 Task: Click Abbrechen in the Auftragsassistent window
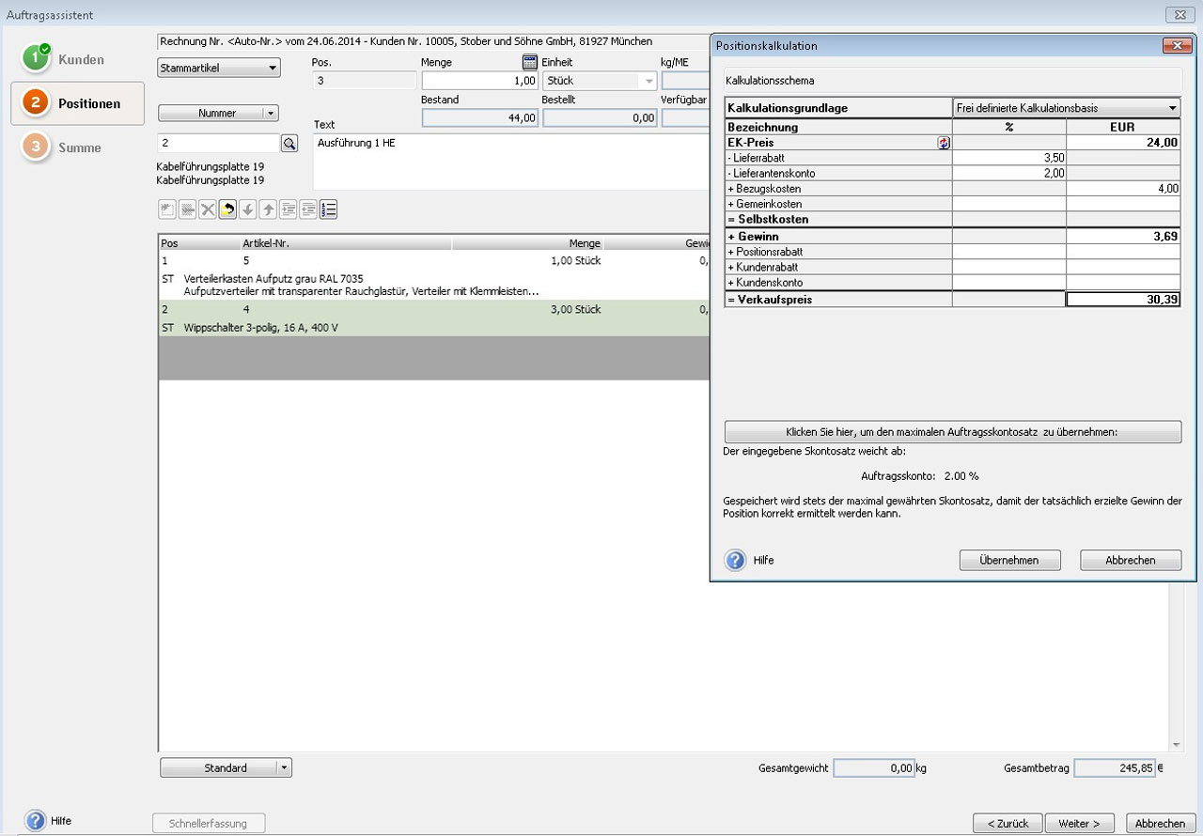[x=1161, y=823]
